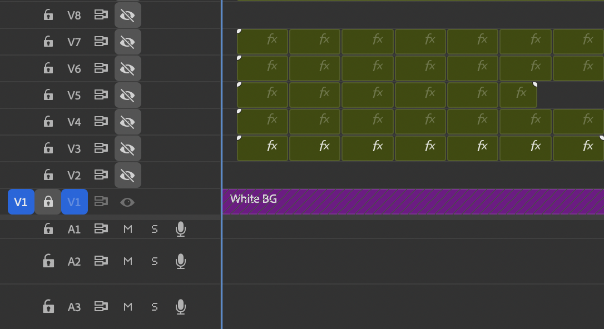Click the V1 track targeting button
Screen dimensions: 604x329
(x=74, y=202)
